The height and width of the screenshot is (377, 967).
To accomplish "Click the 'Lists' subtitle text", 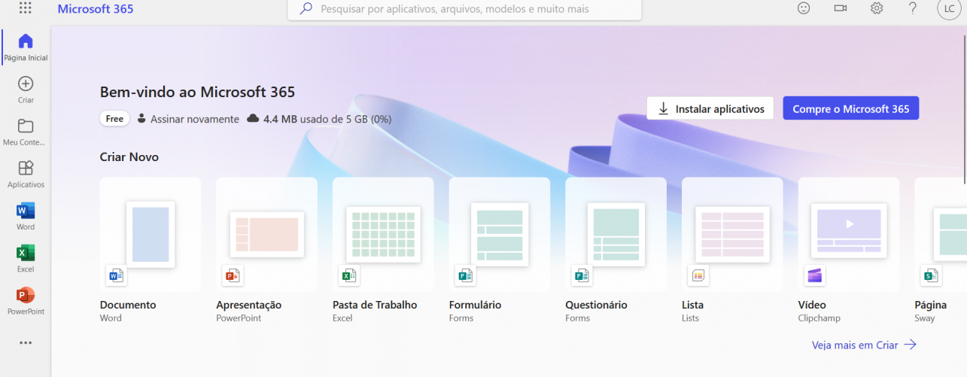I will click(x=691, y=318).
